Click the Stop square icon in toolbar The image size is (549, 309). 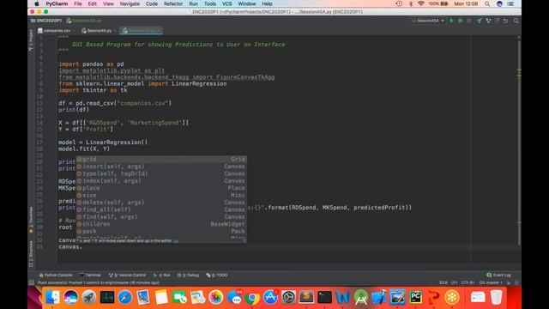point(469,21)
